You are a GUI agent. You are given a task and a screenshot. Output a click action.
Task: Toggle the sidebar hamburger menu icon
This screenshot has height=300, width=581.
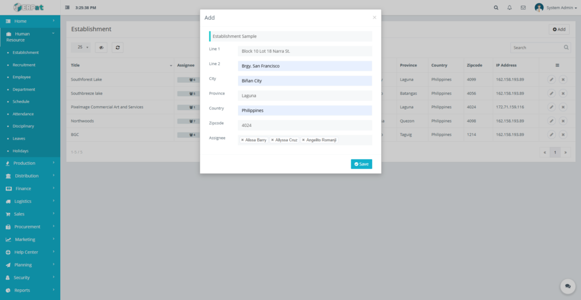pyautogui.click(x=67, y=7)
